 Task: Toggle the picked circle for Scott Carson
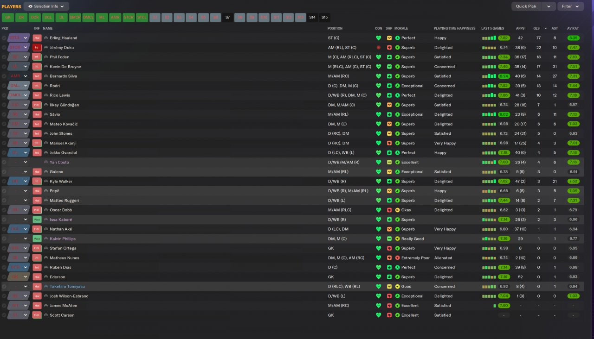4,315
